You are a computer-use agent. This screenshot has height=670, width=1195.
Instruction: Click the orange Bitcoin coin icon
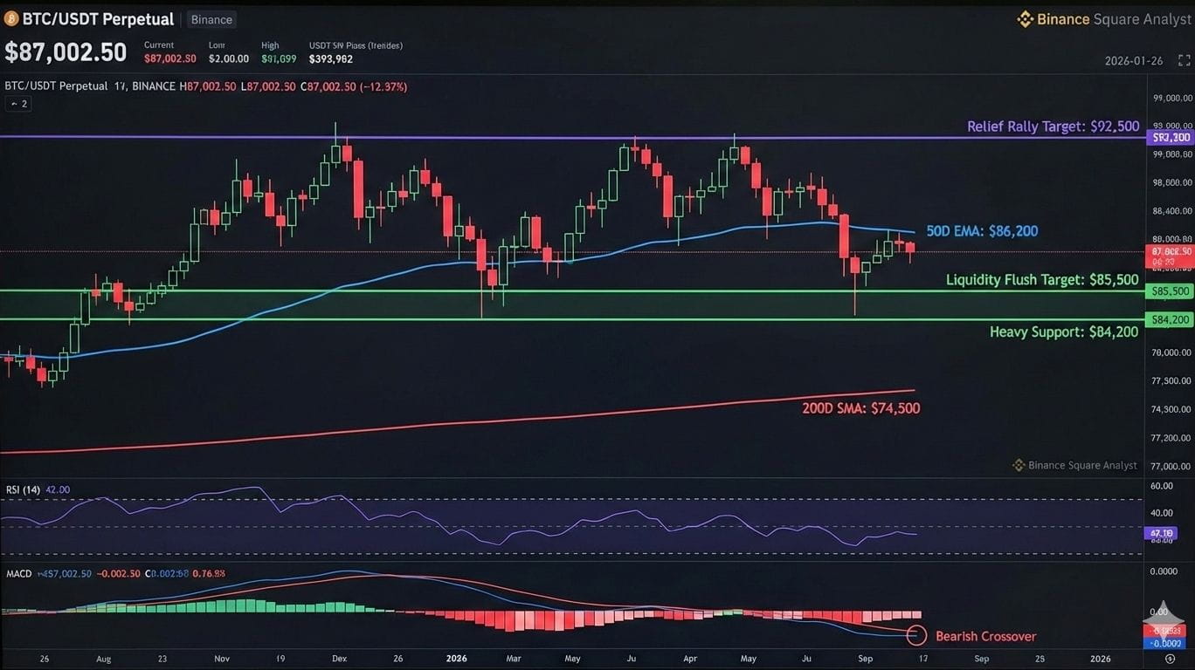[11, 18]
